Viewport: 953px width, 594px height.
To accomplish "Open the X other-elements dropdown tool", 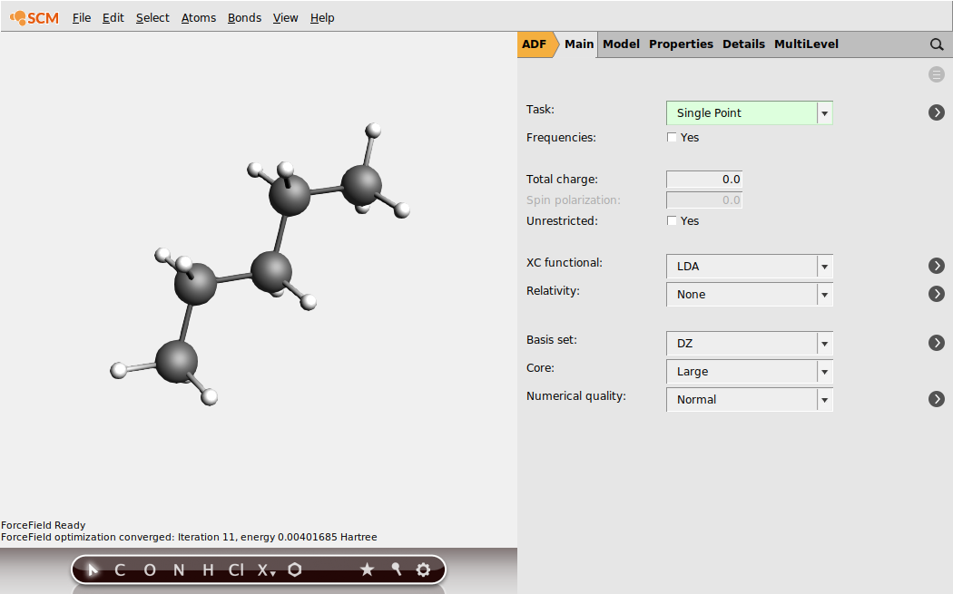I will [x=266, y=570].
